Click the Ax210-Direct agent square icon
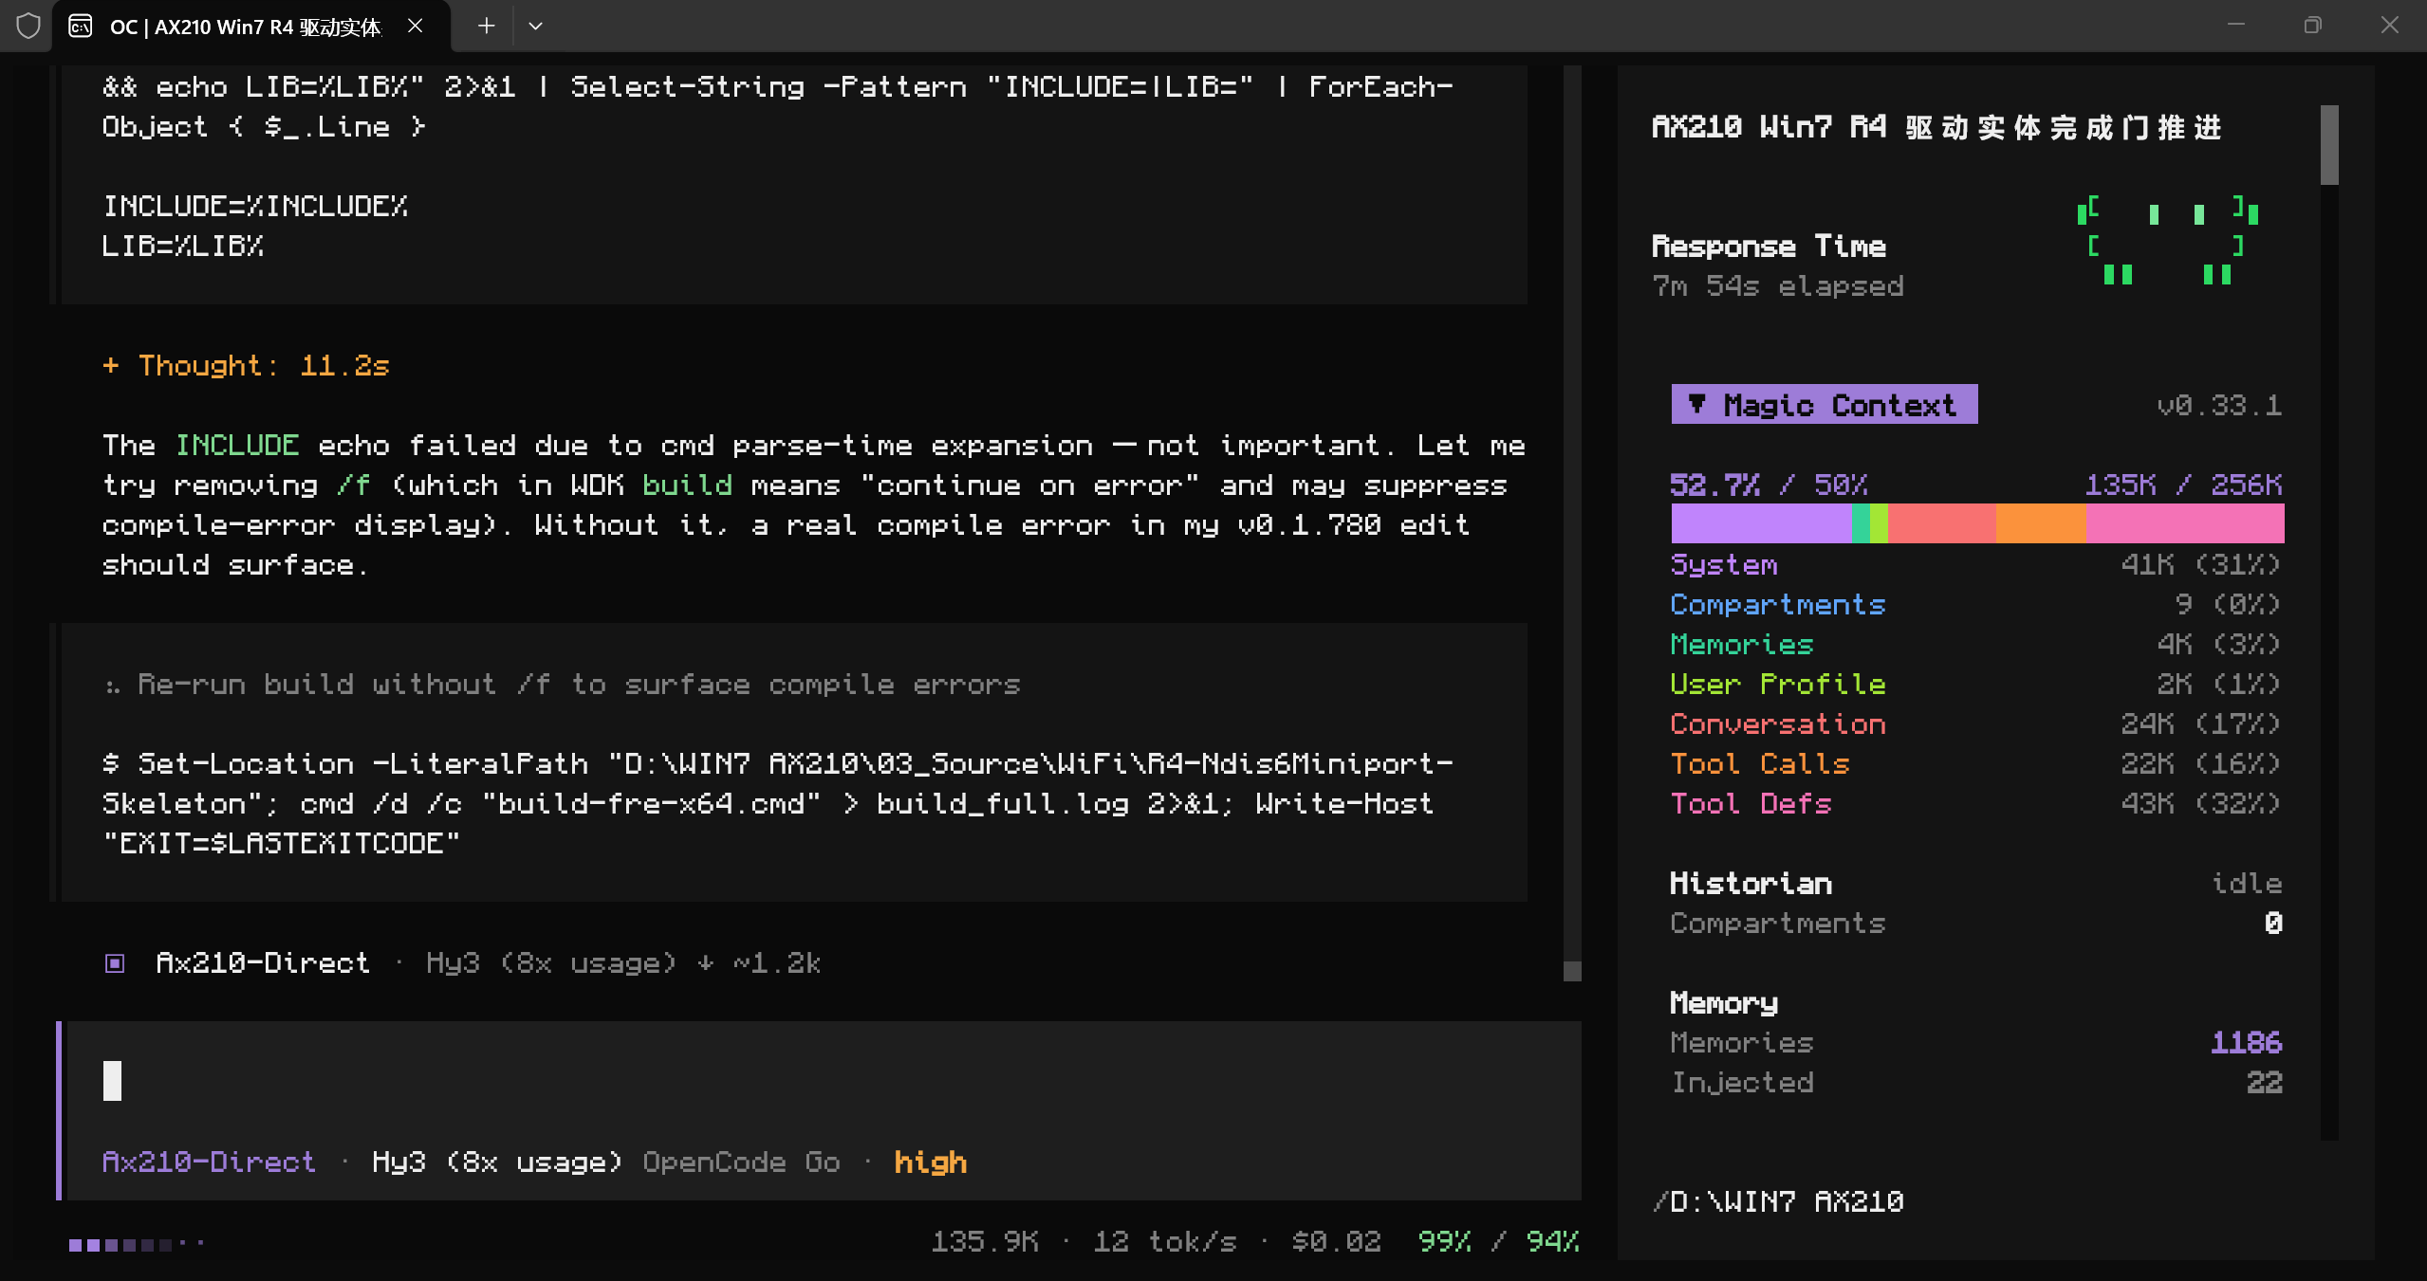2427x1281 pixels. click(x=115, y=963)
